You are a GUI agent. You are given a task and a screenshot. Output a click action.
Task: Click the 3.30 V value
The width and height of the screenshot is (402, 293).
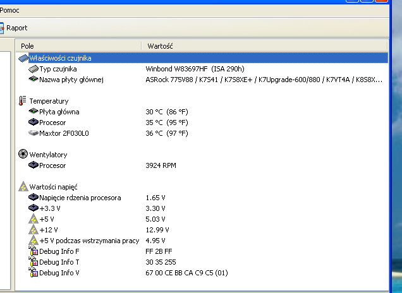tap(155, 208)
